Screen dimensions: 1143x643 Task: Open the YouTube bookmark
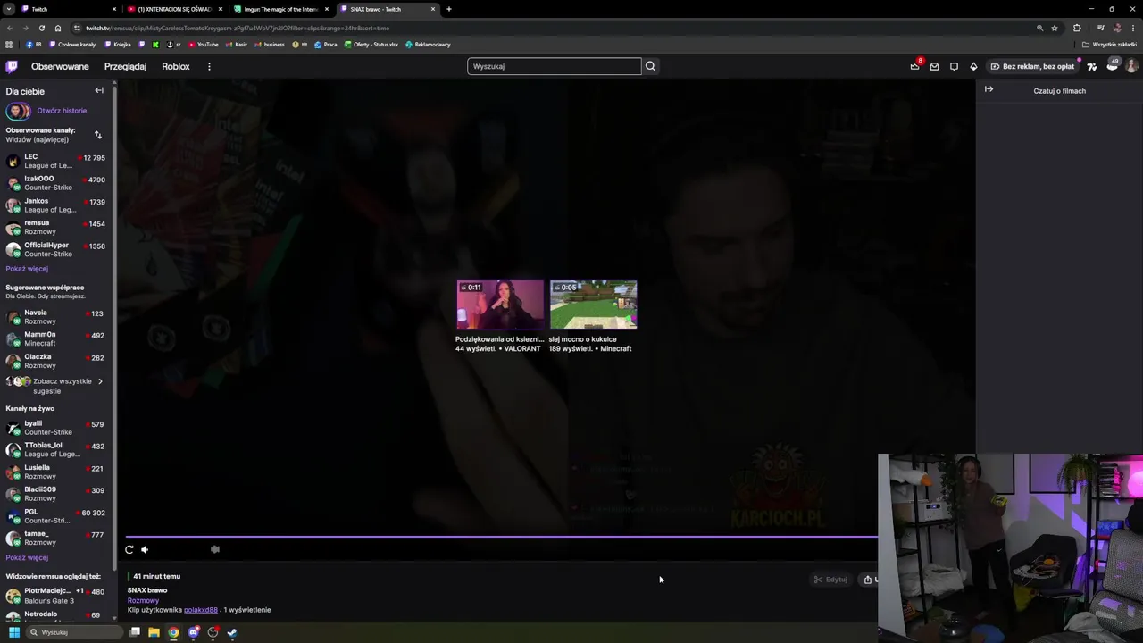(x=204, y=45)
